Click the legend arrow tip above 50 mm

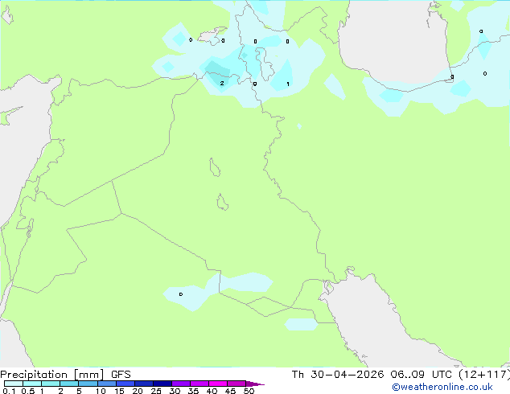coord(255,384)
